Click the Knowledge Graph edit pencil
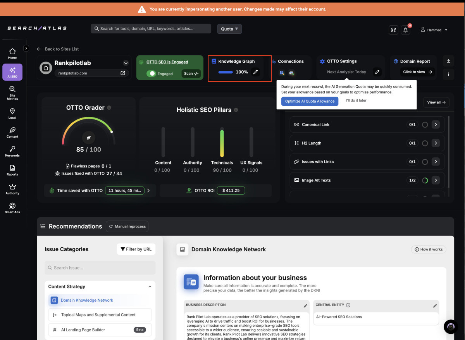Viewport: 465px width, 340px height. click(x=255, y=72)
